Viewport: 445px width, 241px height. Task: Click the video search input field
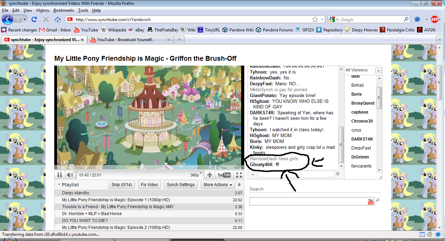(x=308, y=201)
